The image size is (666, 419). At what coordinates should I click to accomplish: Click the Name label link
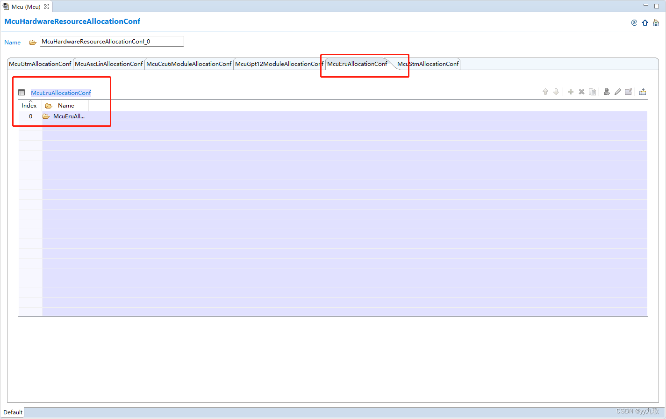click(x=13, y=43)
